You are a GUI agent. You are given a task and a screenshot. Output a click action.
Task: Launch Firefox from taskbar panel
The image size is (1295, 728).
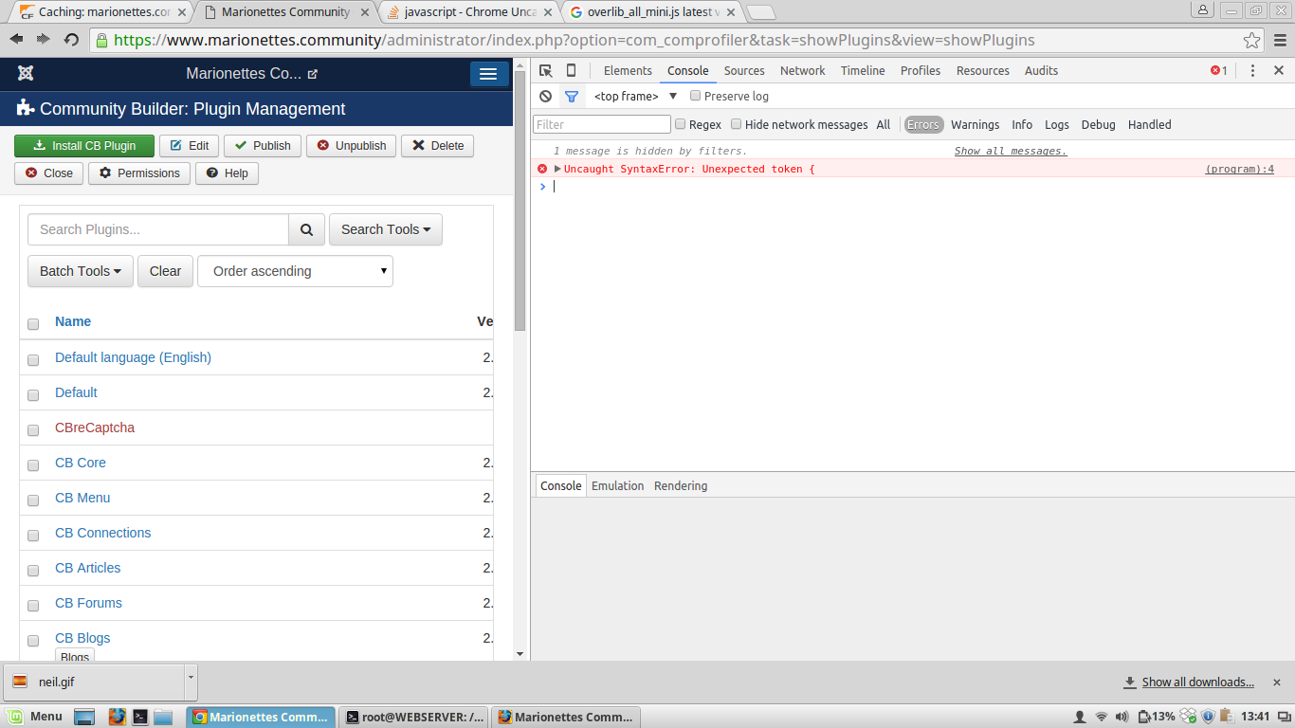point(117,717)
